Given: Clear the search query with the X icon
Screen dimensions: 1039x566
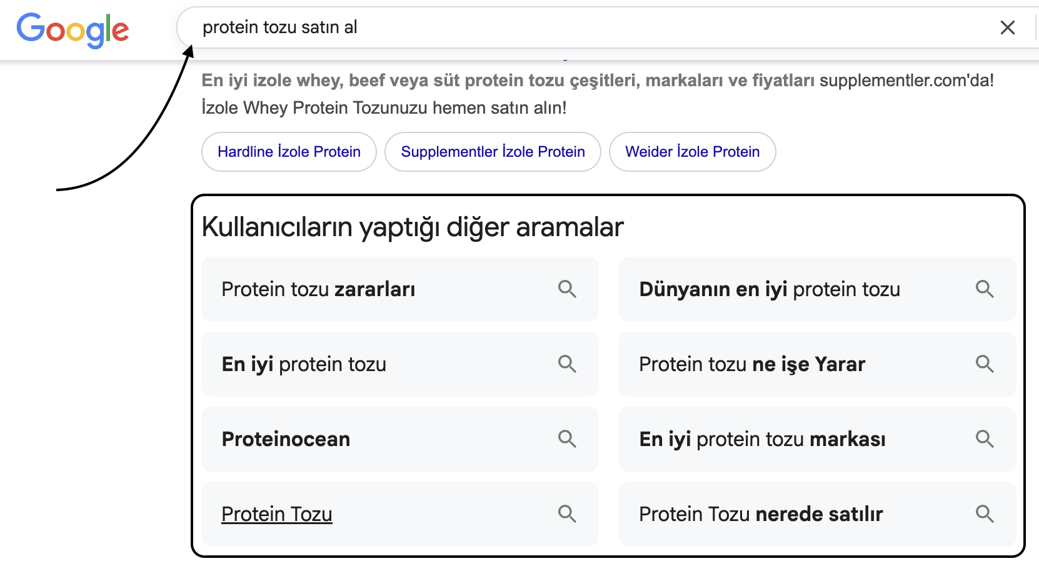Looking at the screenshot, I should (1008, 27).
